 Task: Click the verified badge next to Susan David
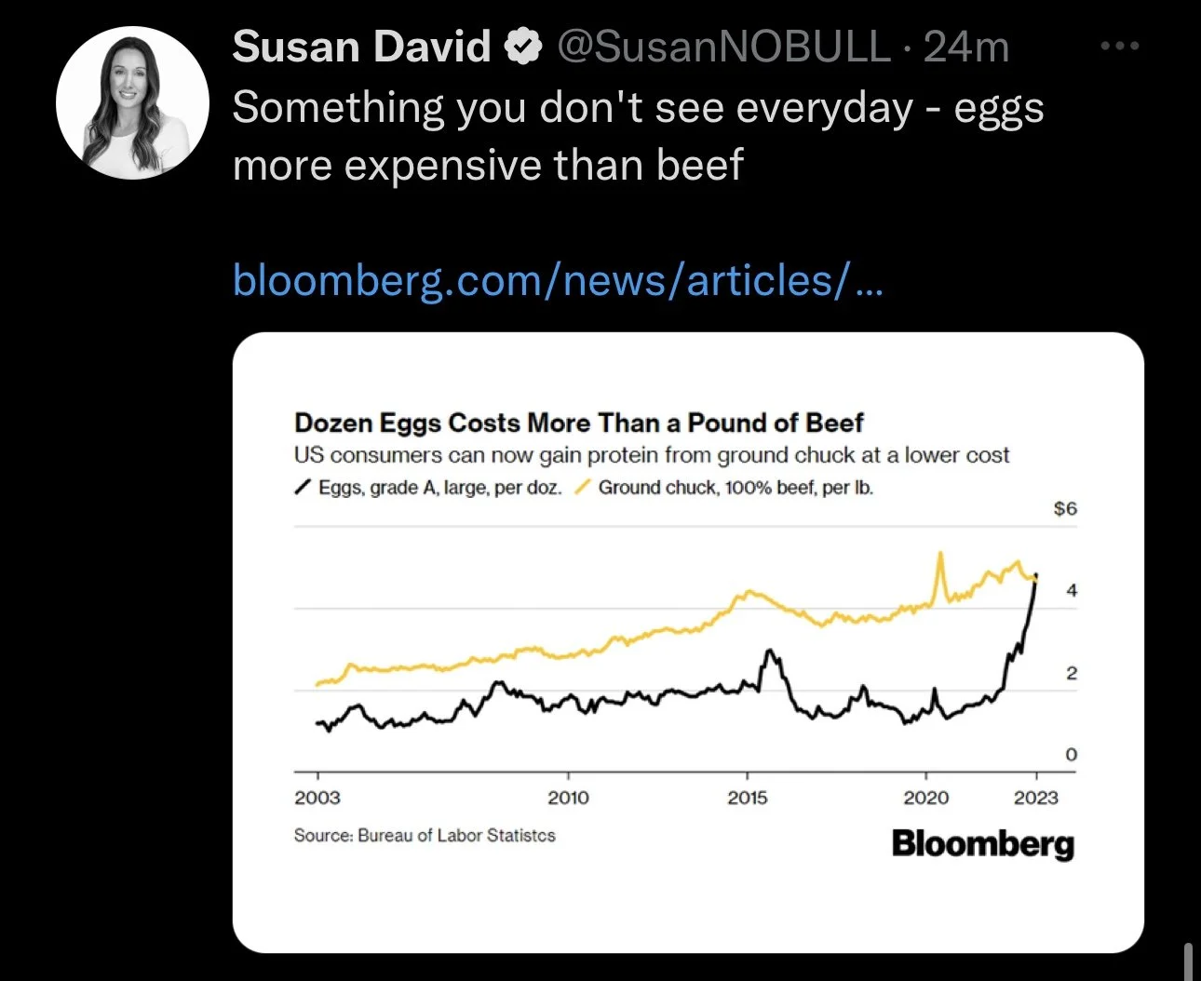coord(522,46)
